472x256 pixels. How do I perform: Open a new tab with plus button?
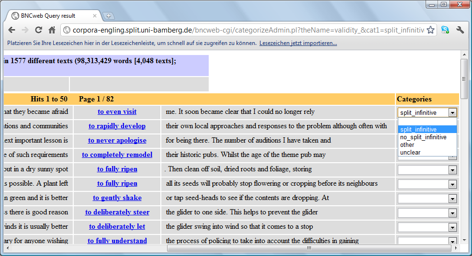tap(108, 16)
